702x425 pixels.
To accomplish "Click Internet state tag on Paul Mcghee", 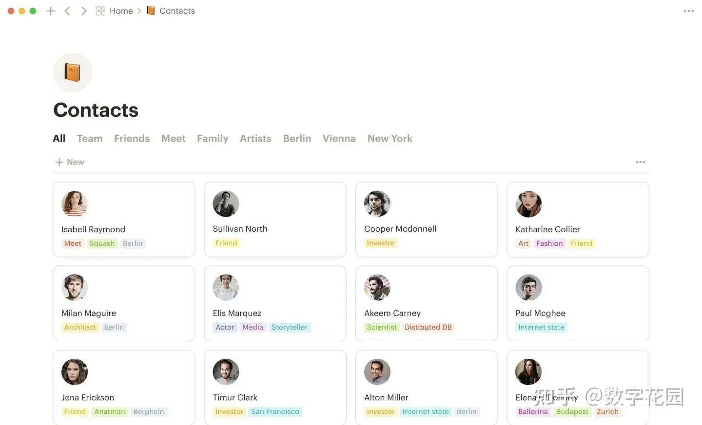I will tap(541, 327).
